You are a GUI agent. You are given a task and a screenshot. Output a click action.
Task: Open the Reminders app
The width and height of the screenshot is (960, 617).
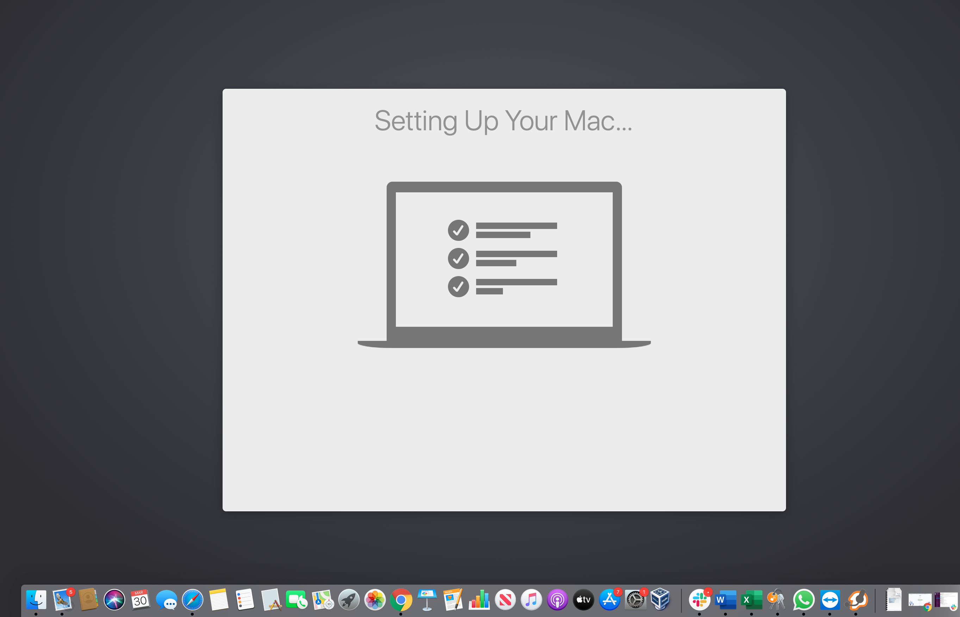[244, 600]
